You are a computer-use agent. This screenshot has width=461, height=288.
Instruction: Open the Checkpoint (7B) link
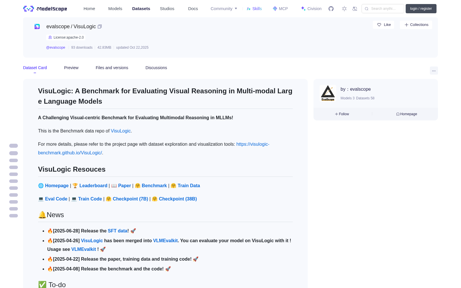[x=130, y=199]
